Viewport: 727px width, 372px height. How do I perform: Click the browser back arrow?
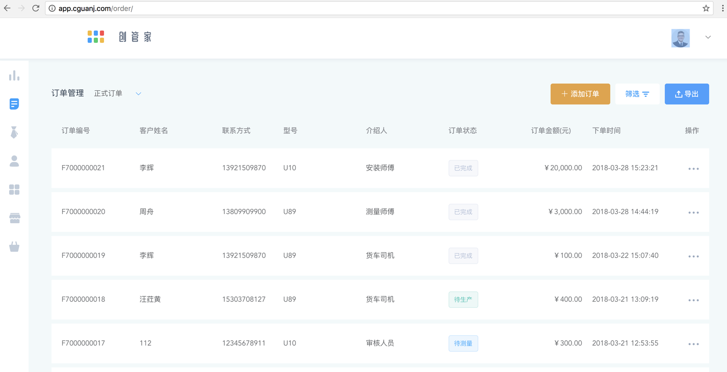click(x=7, y=8)
